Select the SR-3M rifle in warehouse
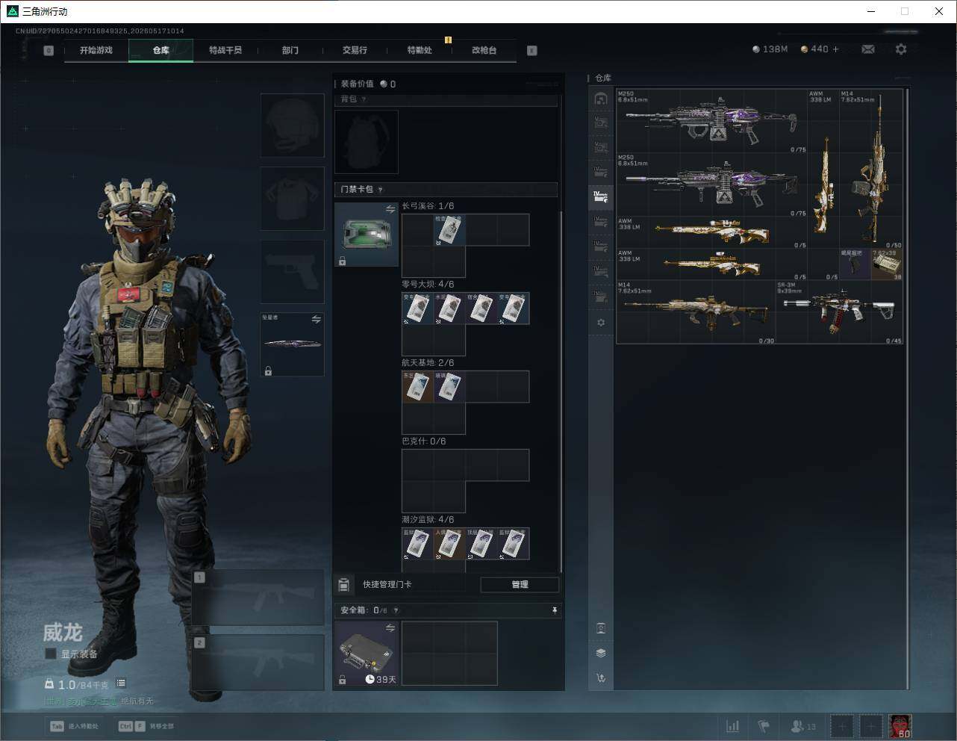The height and width of the screenshot is (741, 957). pyautogui.click(x=840, y=312)
